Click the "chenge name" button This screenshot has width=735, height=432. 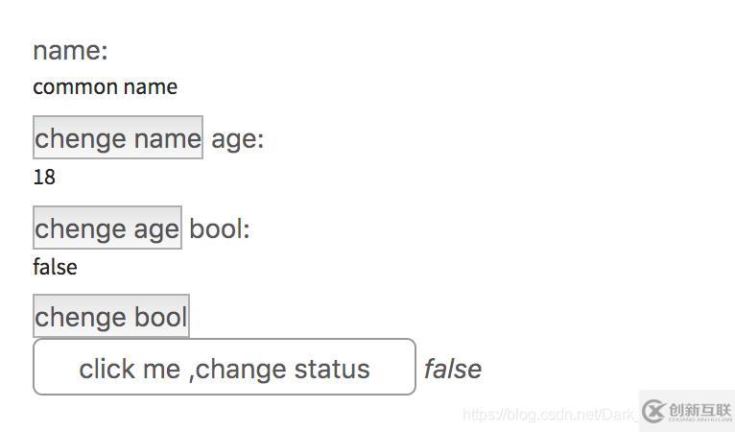click(118, 137)
